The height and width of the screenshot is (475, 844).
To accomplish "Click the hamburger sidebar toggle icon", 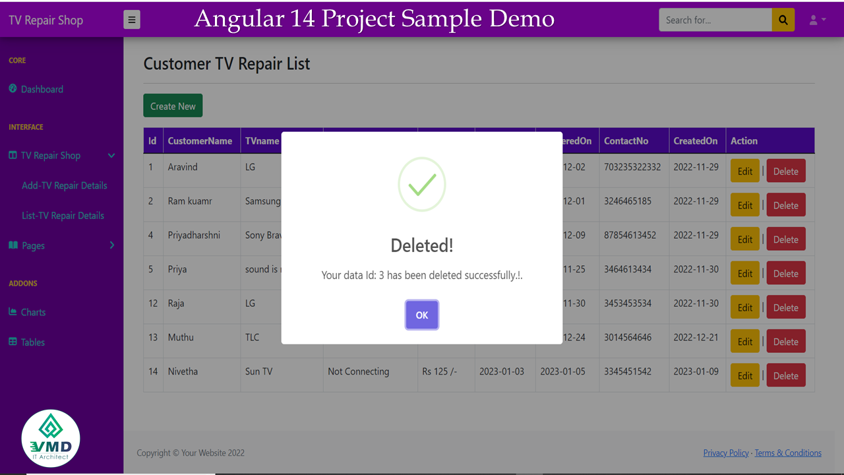I will tap(132, 20).
